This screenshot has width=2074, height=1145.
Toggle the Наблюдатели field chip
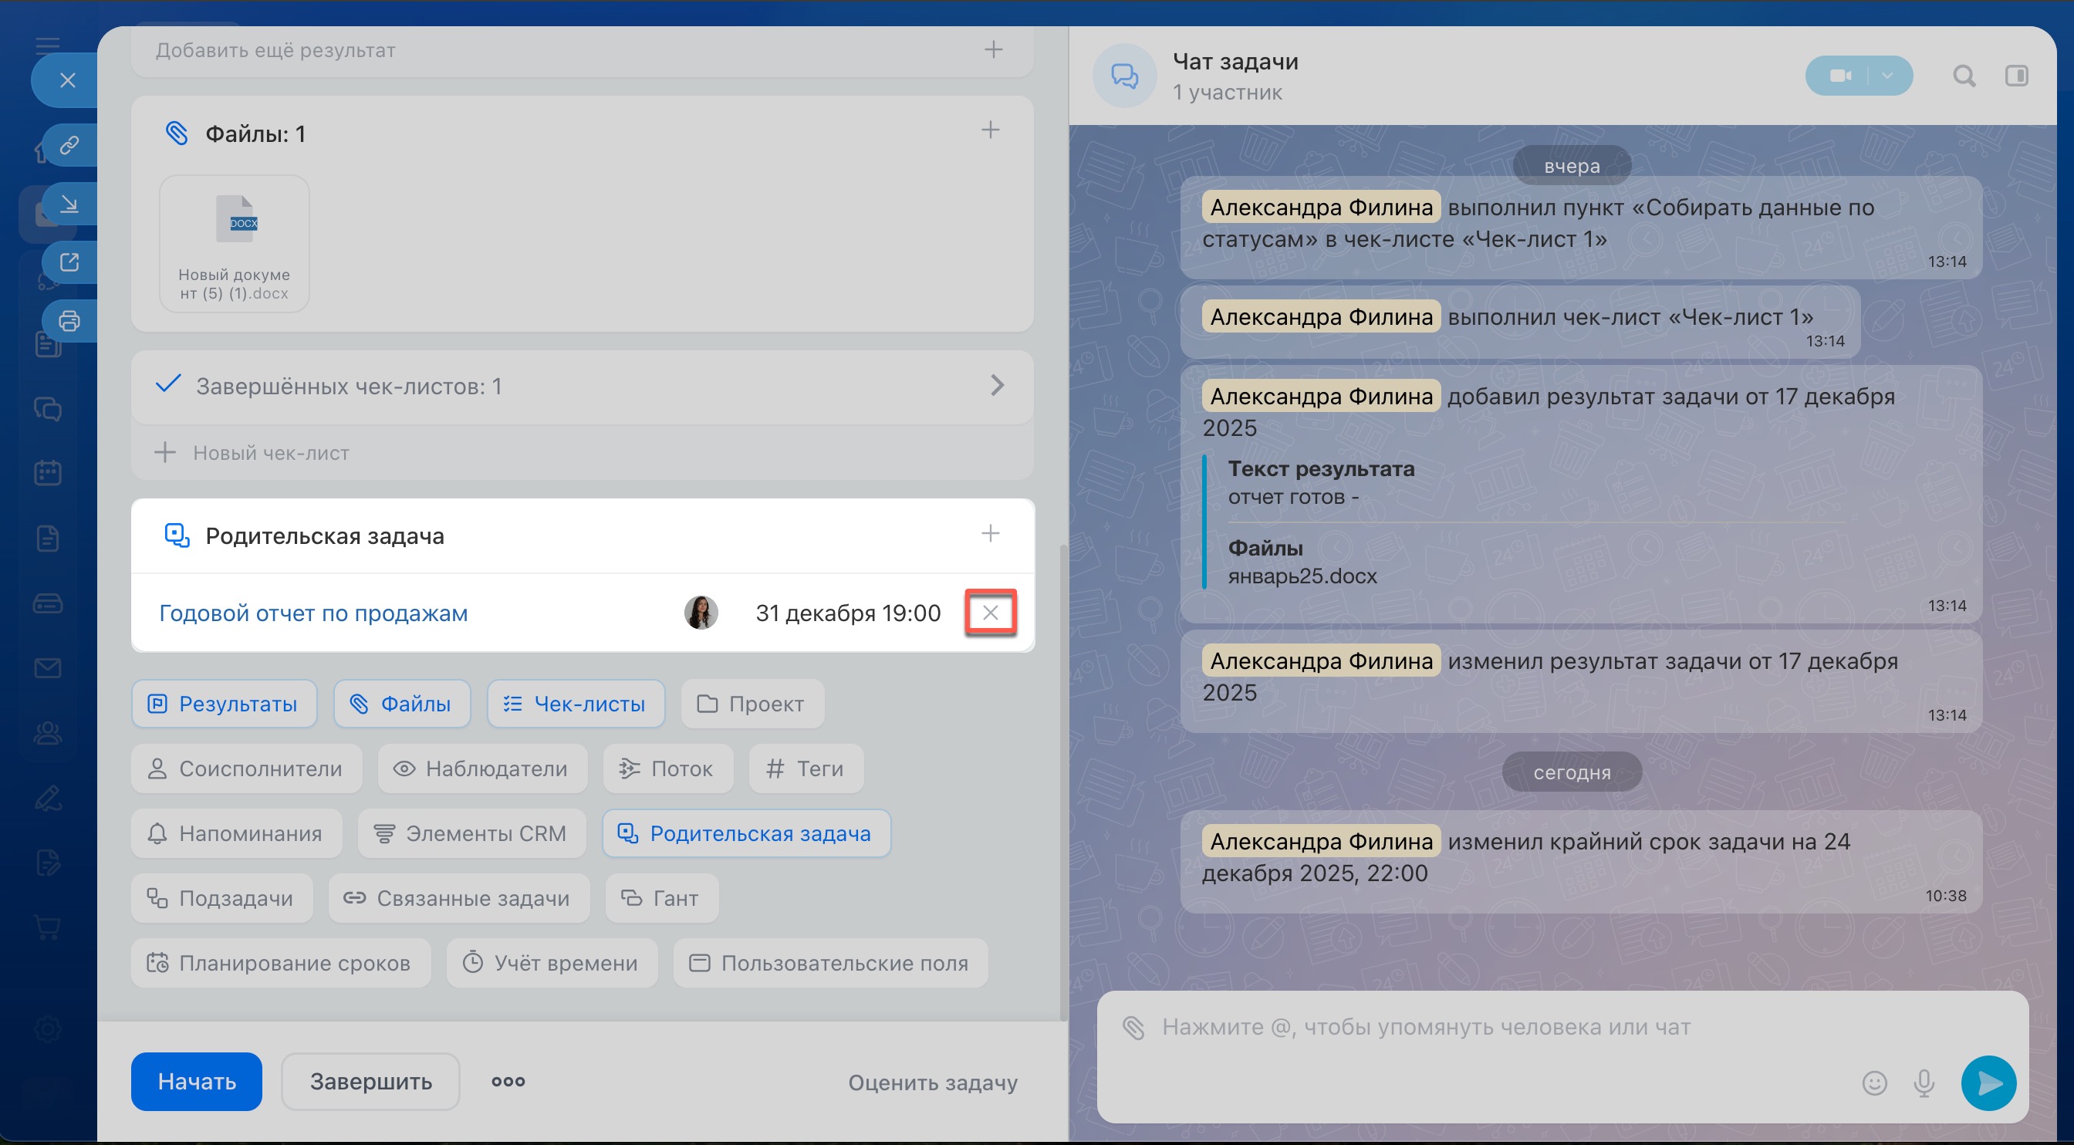coord(481,769)
